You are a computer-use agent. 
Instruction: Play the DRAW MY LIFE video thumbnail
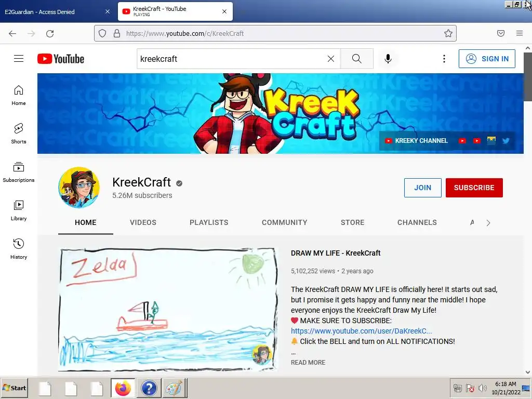(x=168, y=310)
